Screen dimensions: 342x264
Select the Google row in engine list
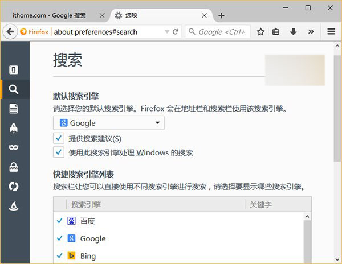(178, 238)
